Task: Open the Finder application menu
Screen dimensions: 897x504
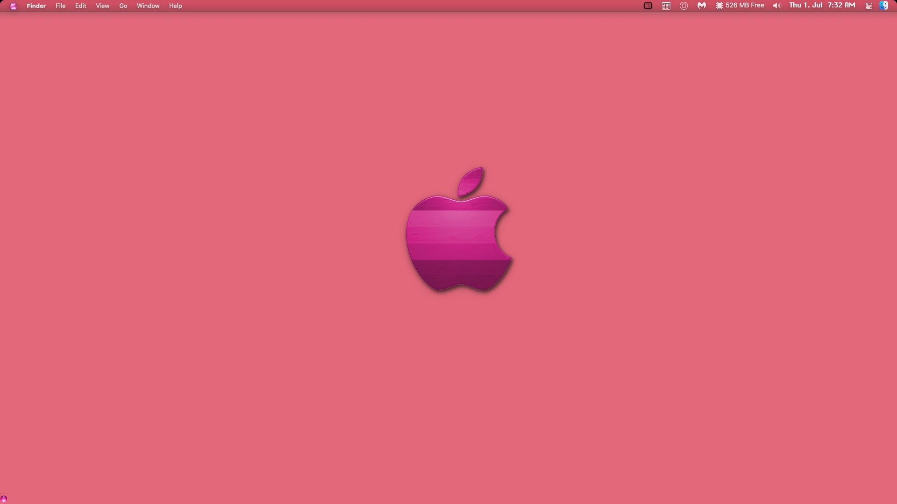Action: (x=36, y=6)
